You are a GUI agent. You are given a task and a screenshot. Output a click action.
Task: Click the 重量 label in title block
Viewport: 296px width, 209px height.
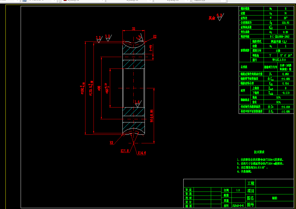click(226, 200)
